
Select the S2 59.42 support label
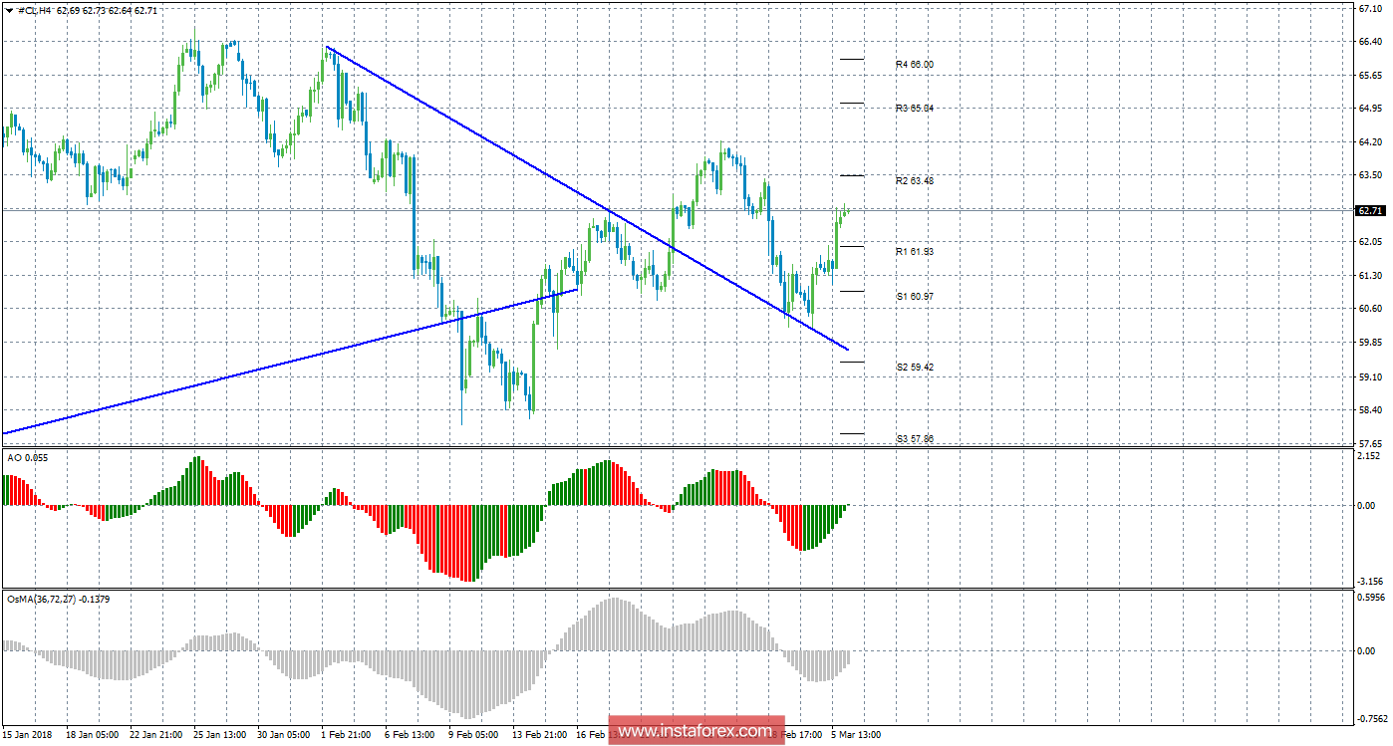914,367
